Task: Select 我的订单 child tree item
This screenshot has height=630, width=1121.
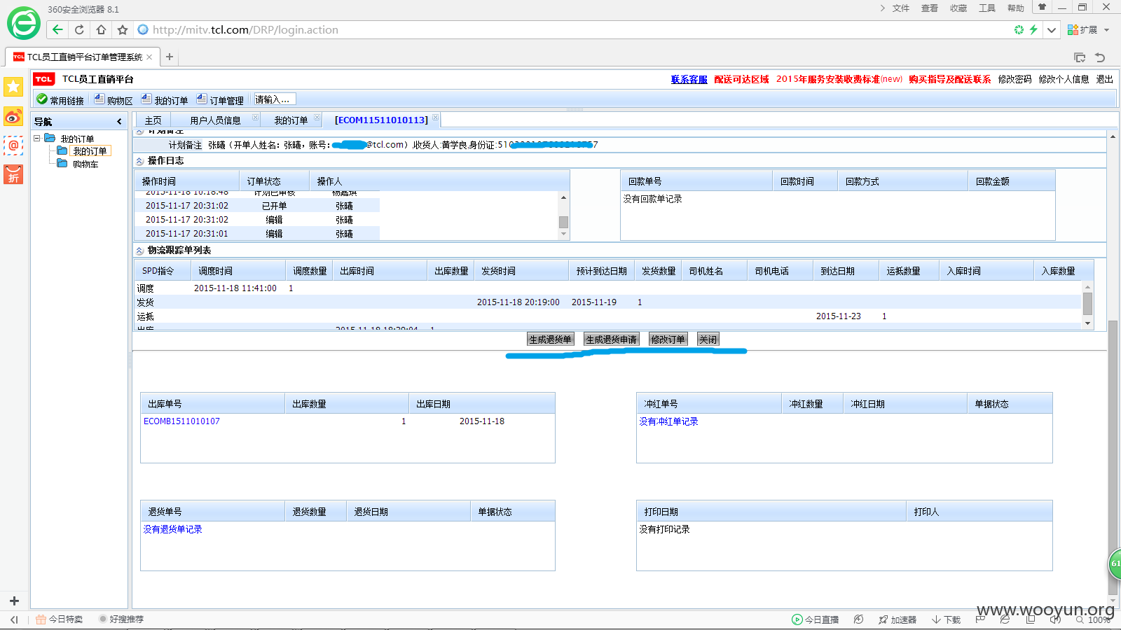Action: point(90,151)
